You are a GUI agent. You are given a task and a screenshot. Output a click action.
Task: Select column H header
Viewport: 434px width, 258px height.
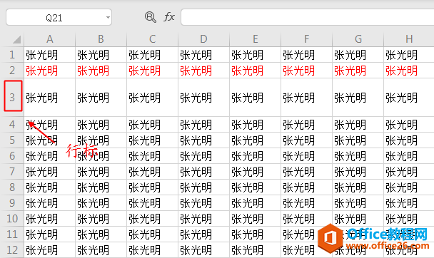point(409,39)
